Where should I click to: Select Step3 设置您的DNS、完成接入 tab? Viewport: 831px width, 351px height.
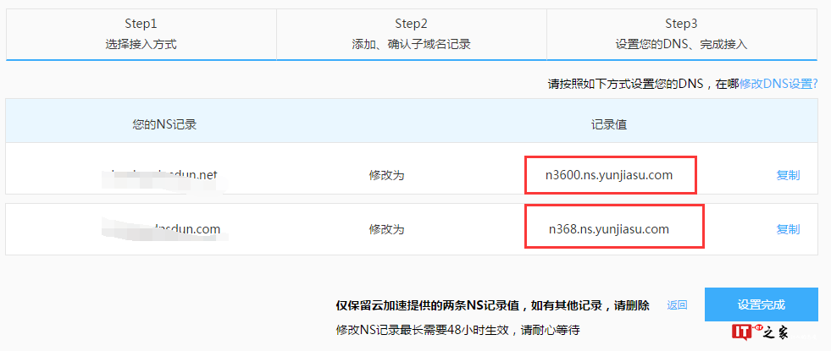coord(681,34)
